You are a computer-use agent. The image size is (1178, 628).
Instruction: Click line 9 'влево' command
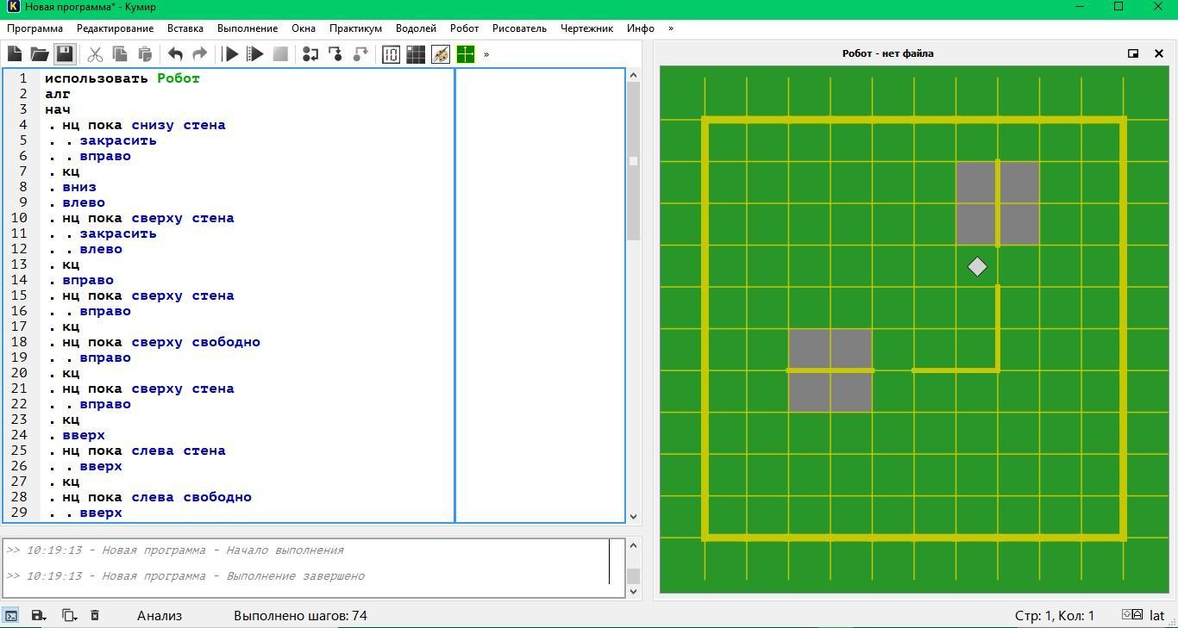(x=84, y=202)
